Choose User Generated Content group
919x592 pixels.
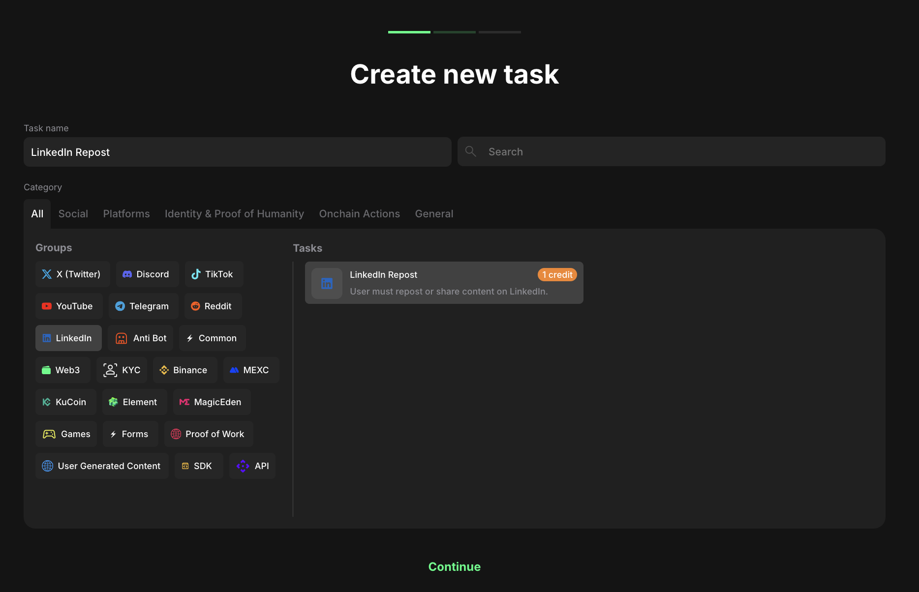(102, 466)
